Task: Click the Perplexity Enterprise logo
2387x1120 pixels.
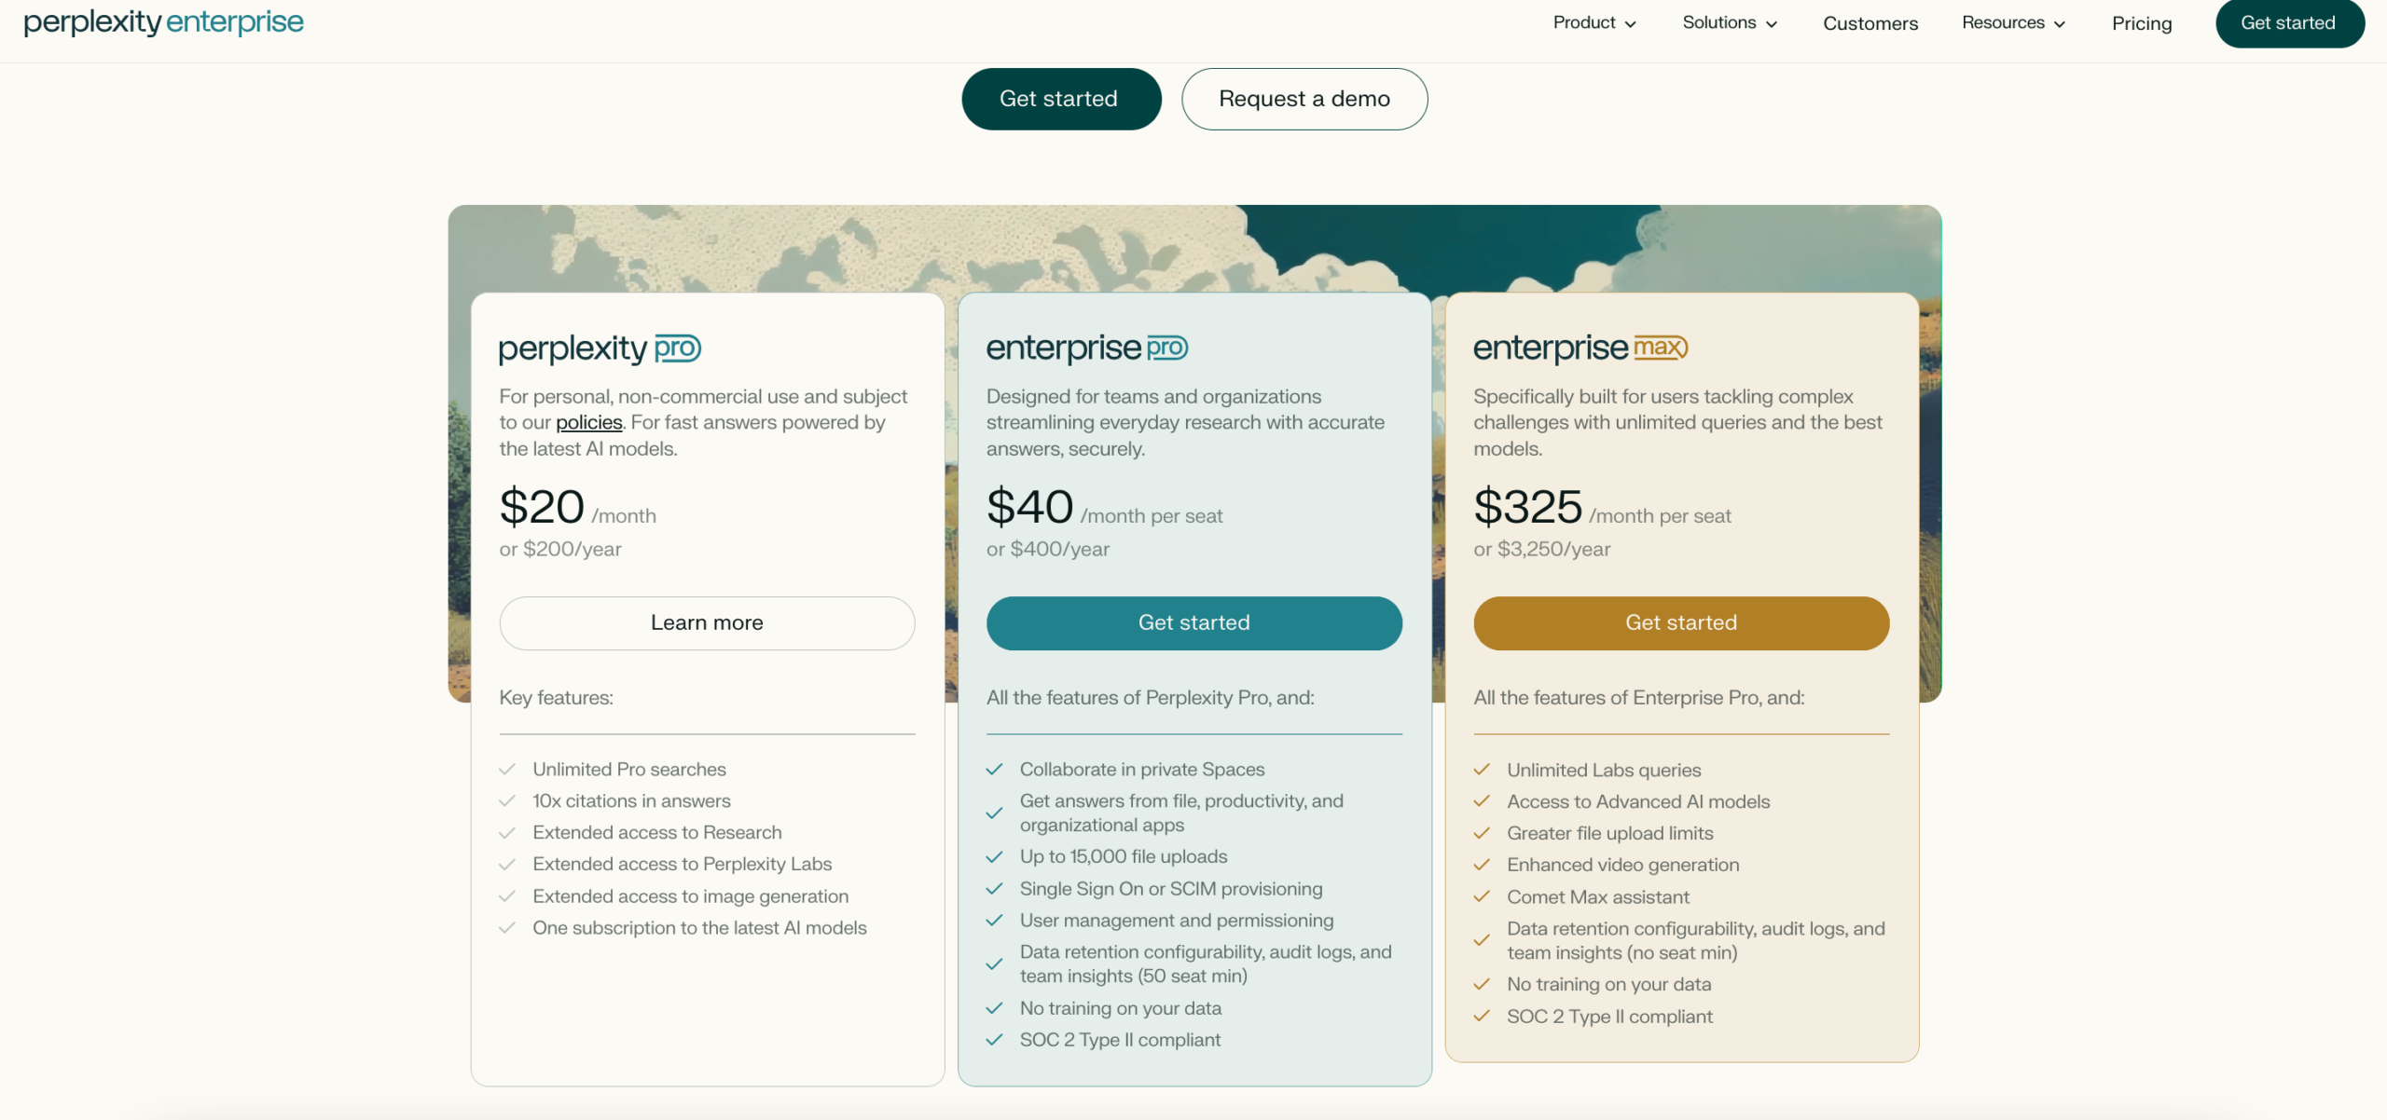Action: pyautogui.click(x=163, y=21)
